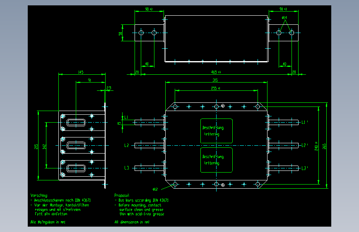Select the L2 input terminal label
The image size is (359, 232).
127,145
